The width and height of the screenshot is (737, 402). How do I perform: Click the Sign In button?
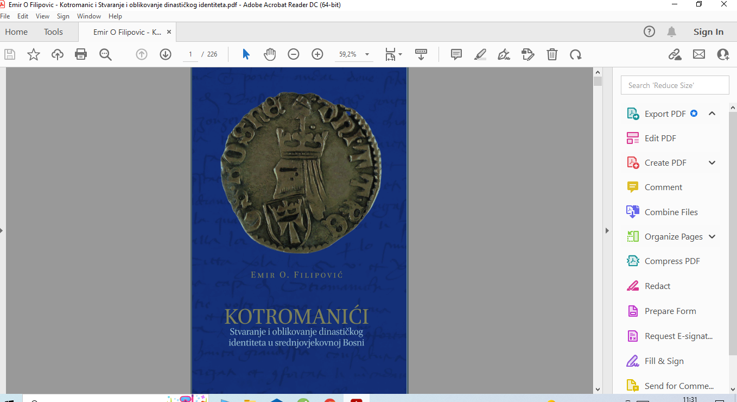(708, 32)
